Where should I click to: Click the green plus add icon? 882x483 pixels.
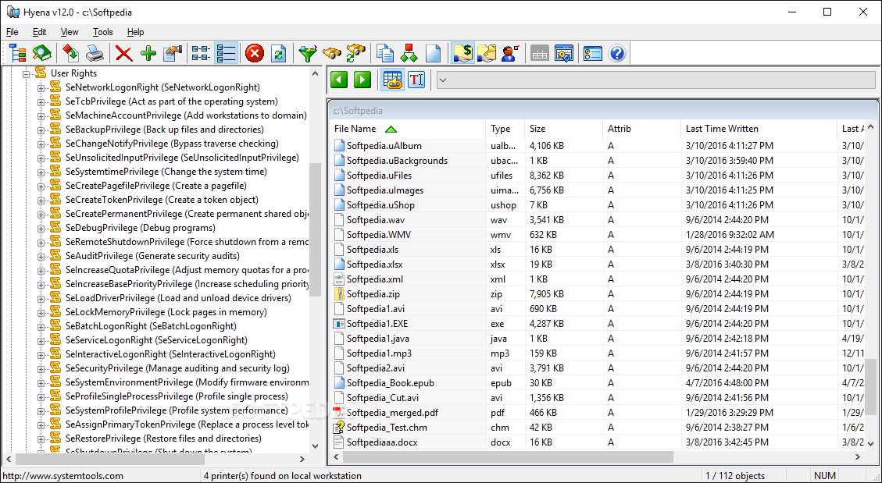click(x=148, y=53)
